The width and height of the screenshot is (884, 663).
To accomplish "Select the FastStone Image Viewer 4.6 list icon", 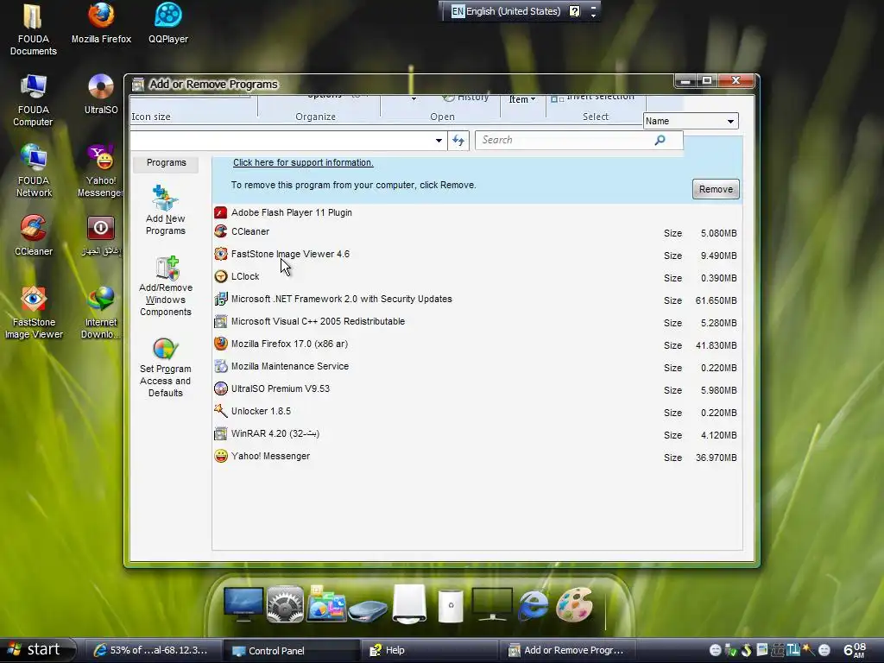I will (220, 255).
